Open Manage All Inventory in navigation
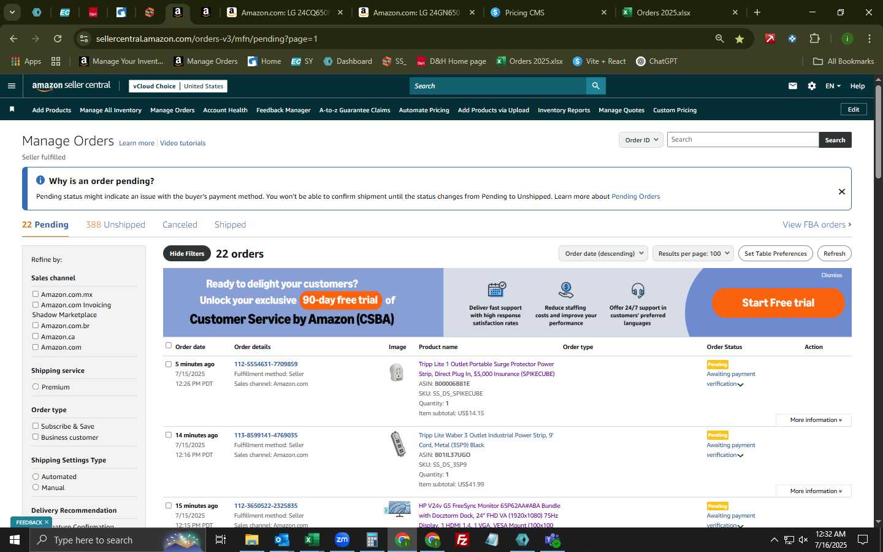This screenshot has height=552, width=883. click(110, 110)
